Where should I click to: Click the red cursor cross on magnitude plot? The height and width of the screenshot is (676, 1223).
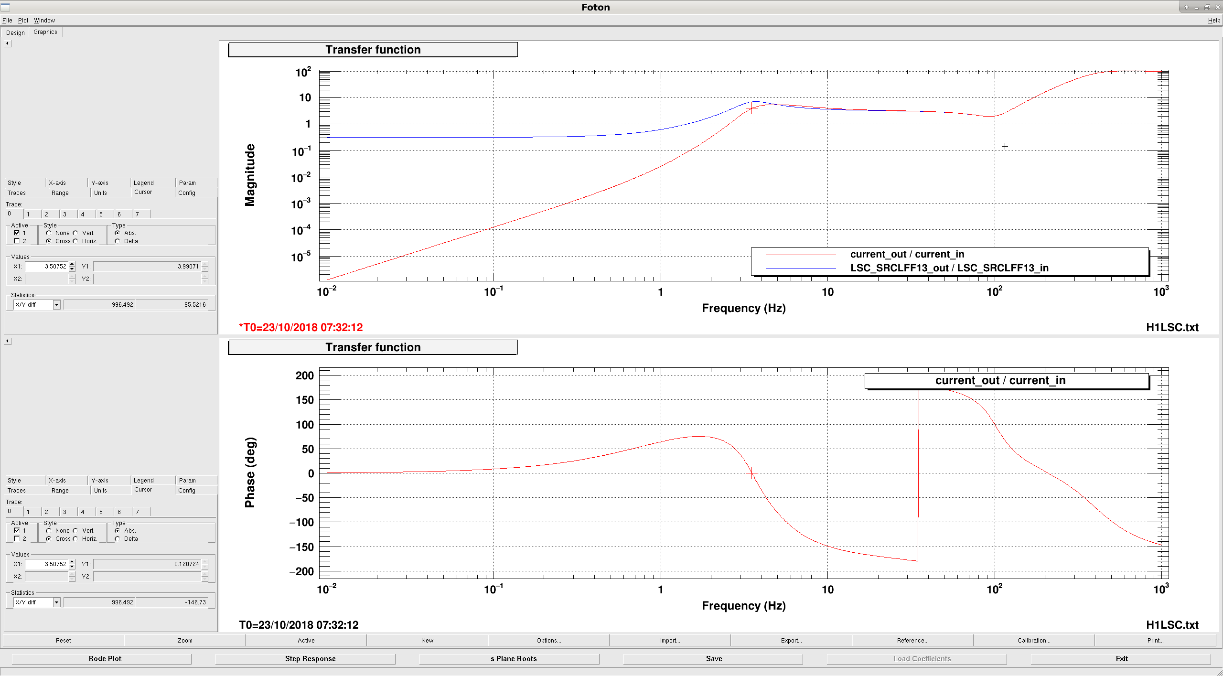pos(751,108)
